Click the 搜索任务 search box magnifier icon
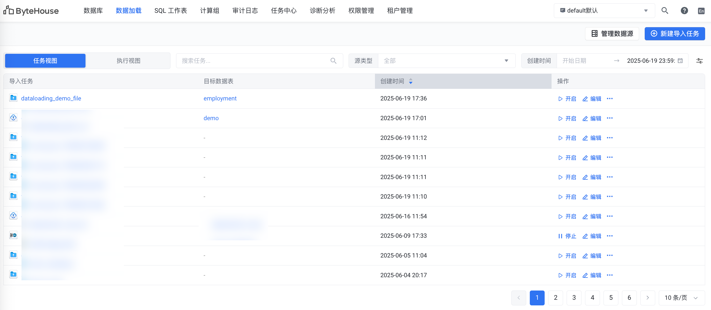Screen dimensions: 711x310 tap(333, 60)
